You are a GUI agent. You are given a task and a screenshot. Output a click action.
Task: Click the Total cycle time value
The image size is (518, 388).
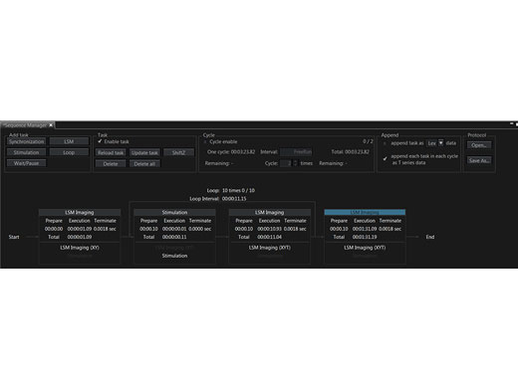(x=357, y=152)
